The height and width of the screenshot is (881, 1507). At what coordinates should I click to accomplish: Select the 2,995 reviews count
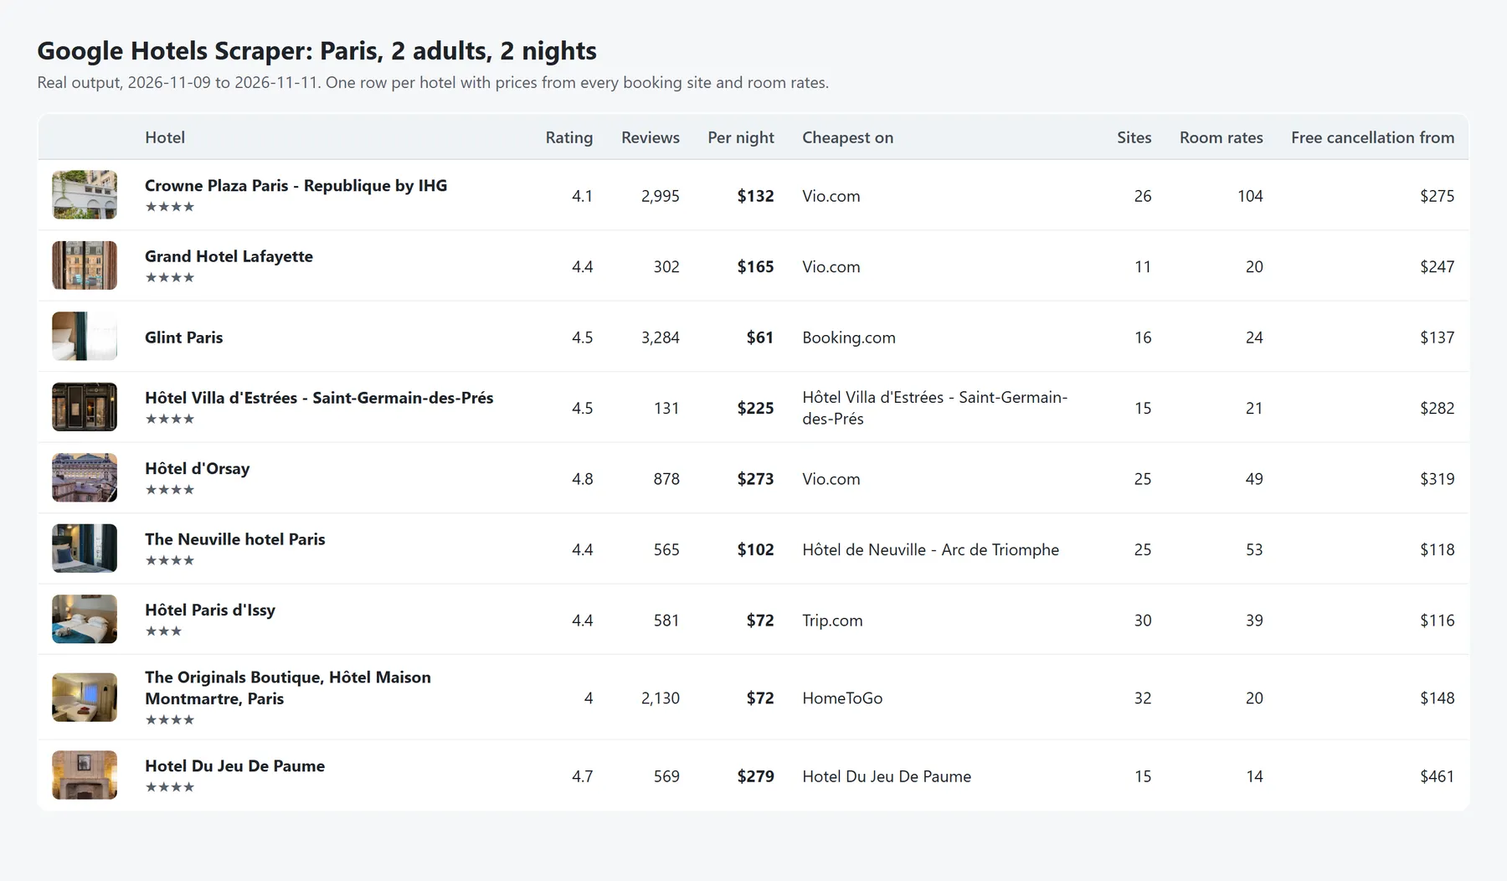click(x=661, y=196)
